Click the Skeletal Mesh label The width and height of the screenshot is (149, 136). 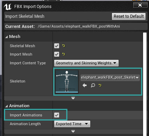pyautogui.click(x=22, y=46)
